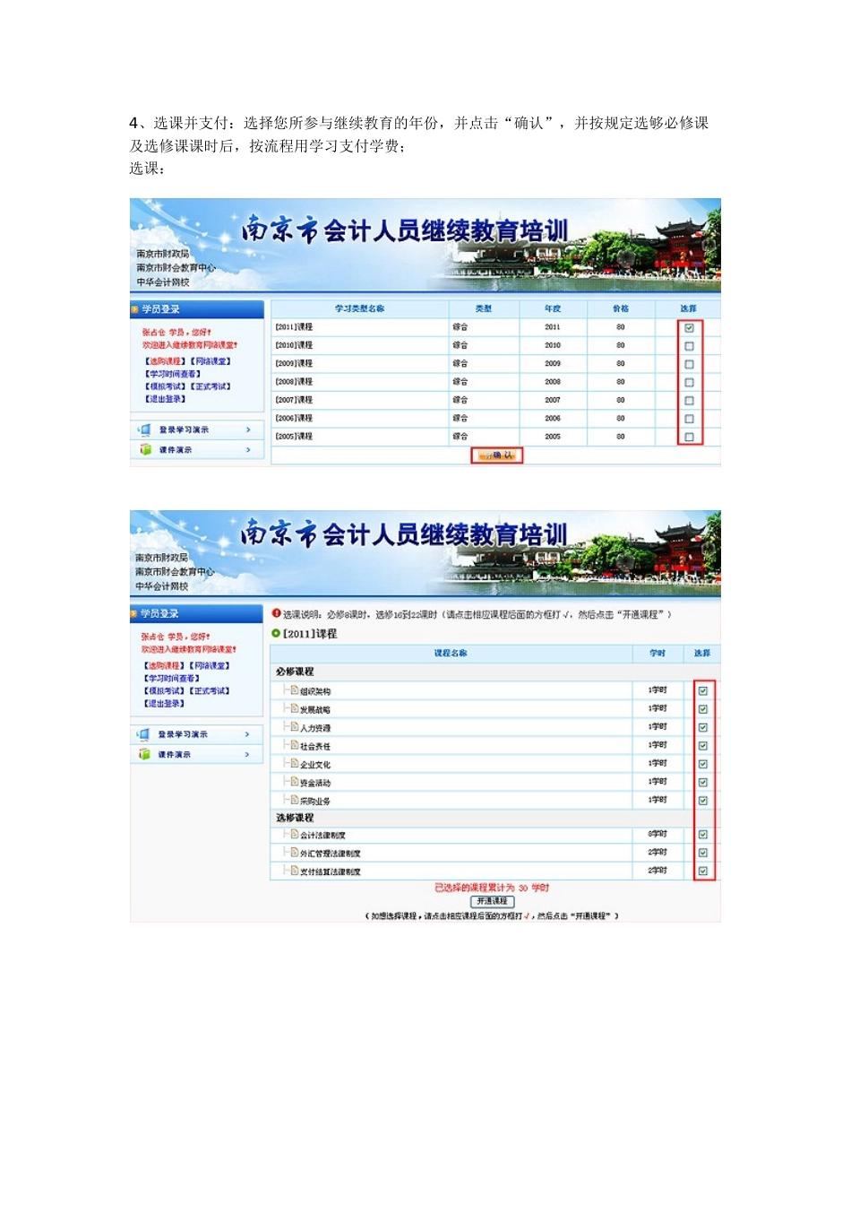The height and width of the screenshot is (1205, 851).
Task: Click 【退出登录】 on year table page
Action: (x=166, y=399)
